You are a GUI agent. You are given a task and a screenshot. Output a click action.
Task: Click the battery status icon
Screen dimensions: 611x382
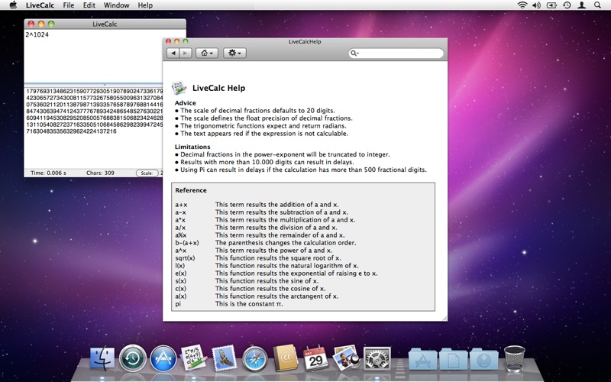[551, 5]
